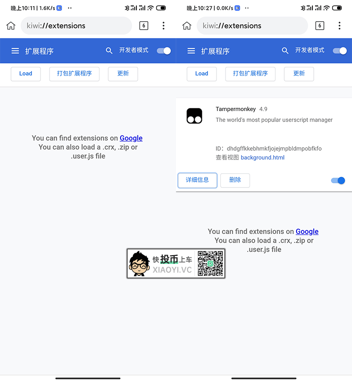Toggle 开发者模式 on the empty extensions screen
The image size is (352, 382).
(x=164, y=51)
